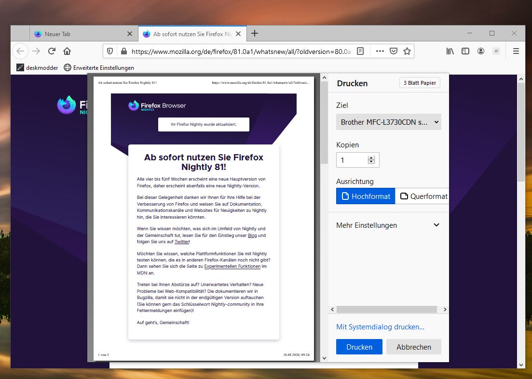The width and height of the screenshot is (532, 379).
Task: Click left arrow of settings horizontal scrollbar
Action: [x=332, y=309]
